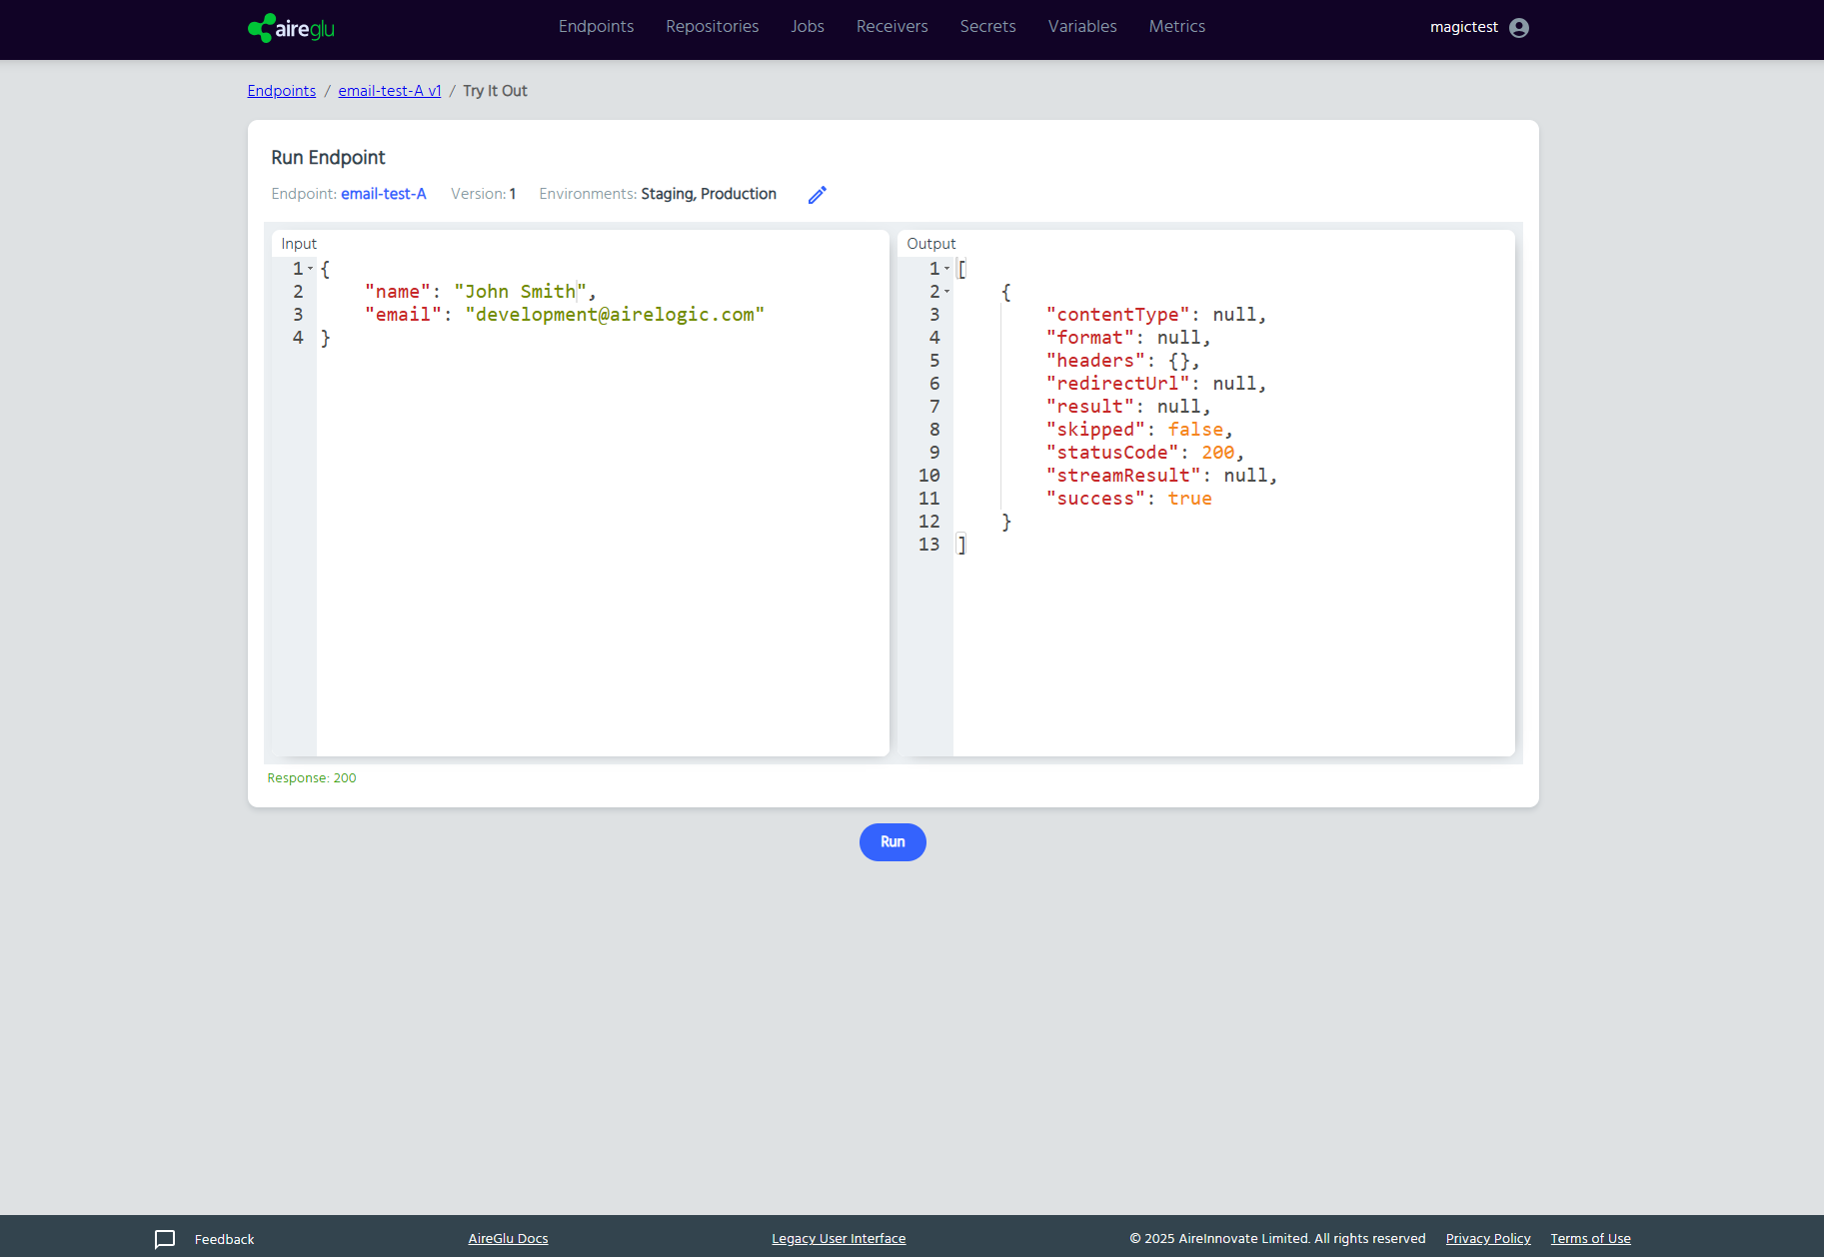Screen dimensions: 1824x1257
Task: Click the "format" key in Output
Action: [1090, 338]
